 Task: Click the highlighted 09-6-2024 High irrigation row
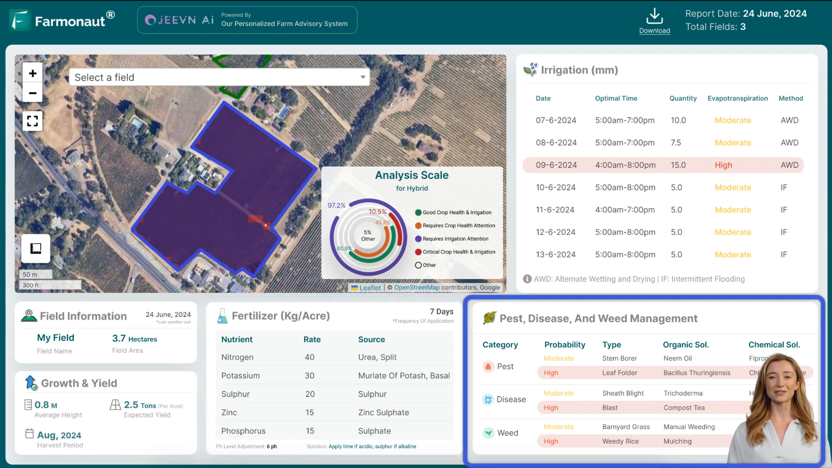point(664,165)
